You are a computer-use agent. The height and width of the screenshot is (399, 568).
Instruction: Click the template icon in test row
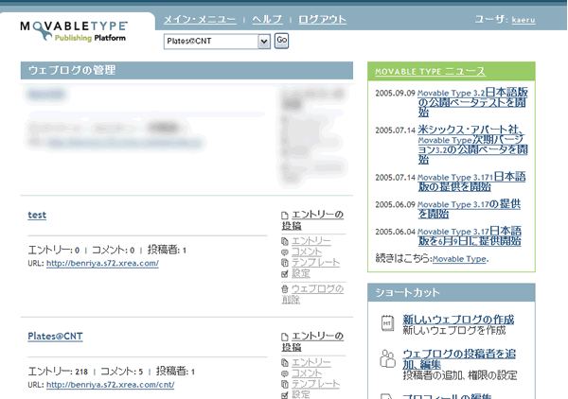coord(285,263)
